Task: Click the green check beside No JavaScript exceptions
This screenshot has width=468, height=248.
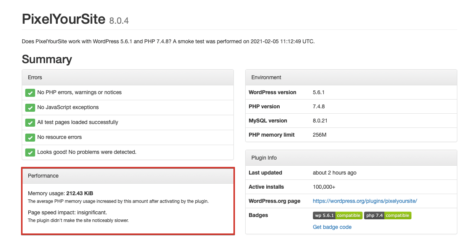Action: (x=30, y=108)
